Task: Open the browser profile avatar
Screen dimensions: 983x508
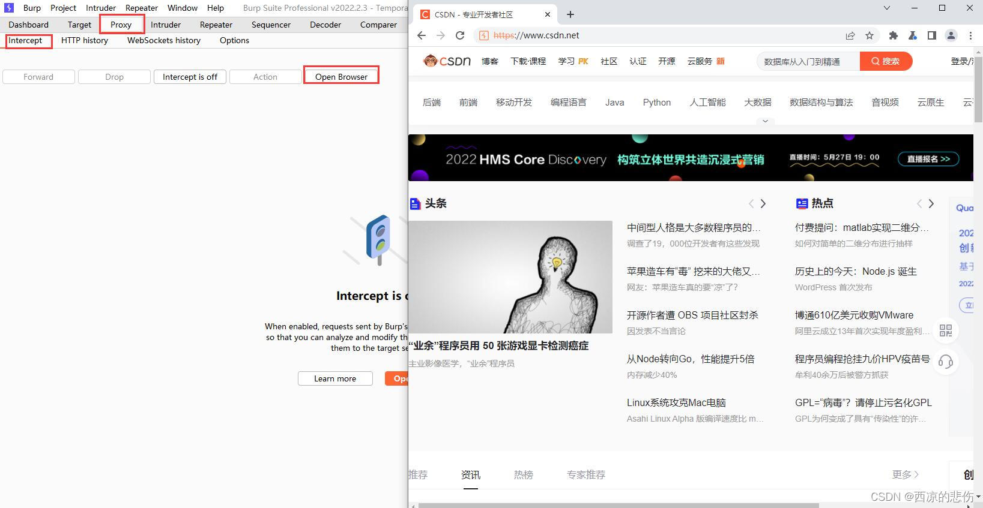Action: 951,35
